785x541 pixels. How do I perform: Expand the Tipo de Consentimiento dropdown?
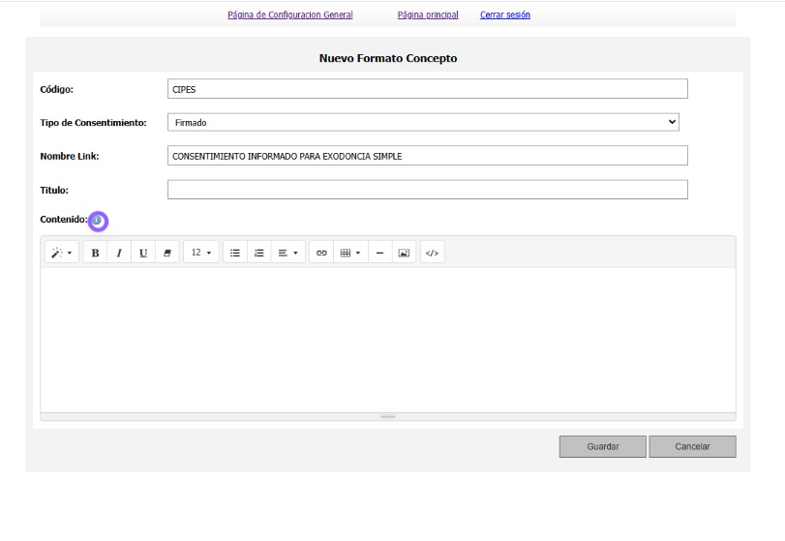[423, 123]
